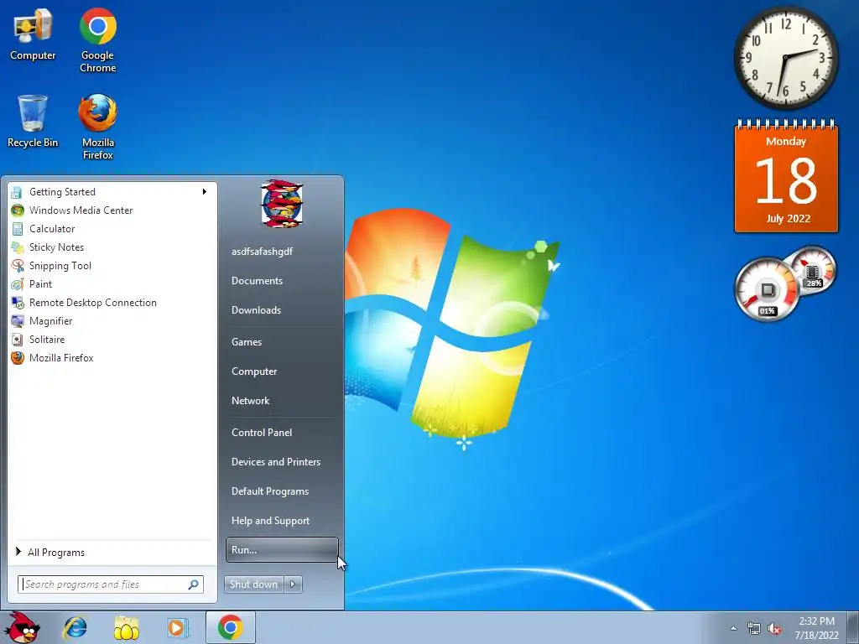This screenshot has width=859, height=644.
Task: Click the Google Chrome taskbar icon
Action: (x=230, y=627)
